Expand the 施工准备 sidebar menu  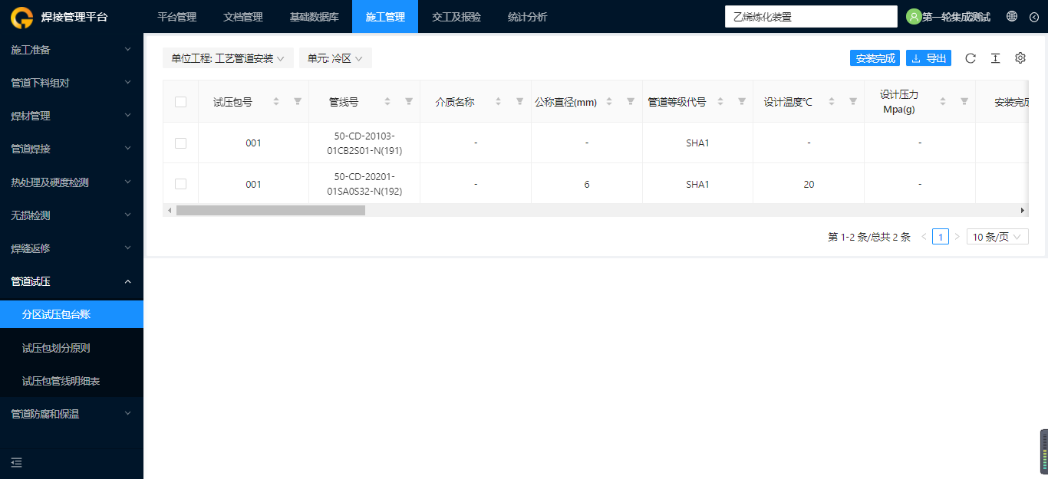click(x=71, y=50)
